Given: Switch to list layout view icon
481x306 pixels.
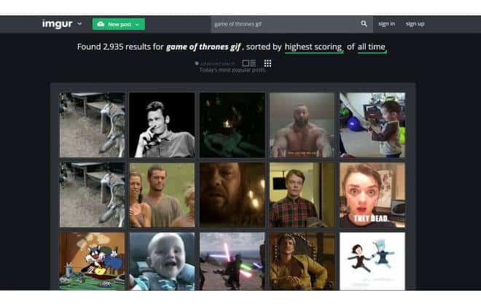Looking at the screenshot, I should 249,63.
